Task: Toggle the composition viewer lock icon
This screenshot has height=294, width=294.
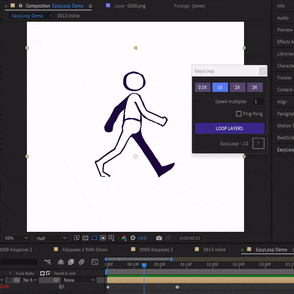Action: coord(21,5)
